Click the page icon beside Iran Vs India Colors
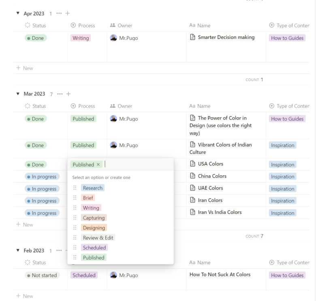 tap(193, 212)
